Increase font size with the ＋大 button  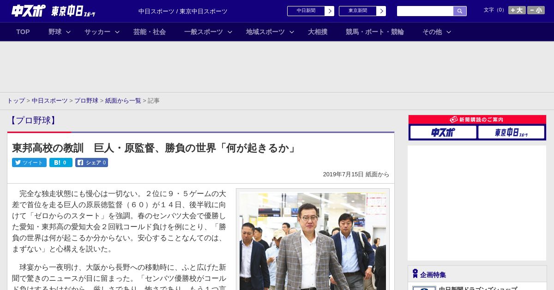tap(517, 10)
